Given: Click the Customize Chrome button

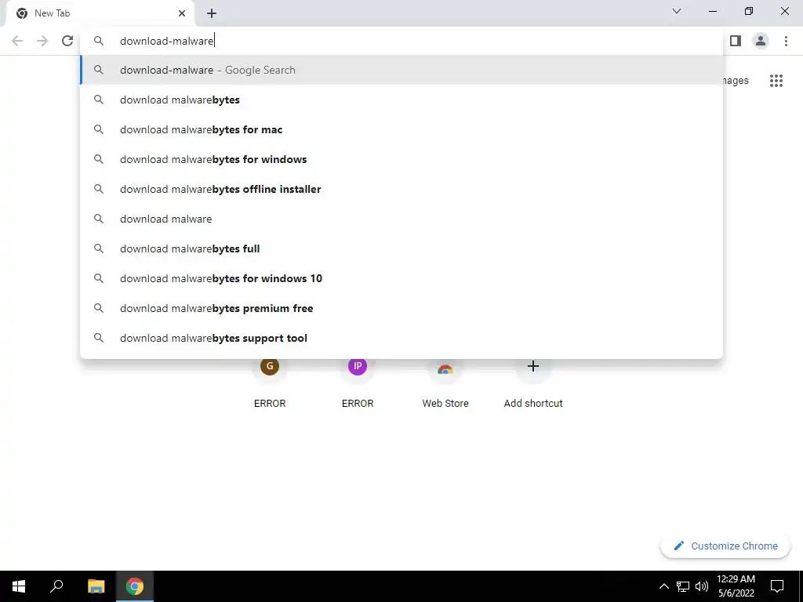Looking at the screenshot, I should (725, 546).
